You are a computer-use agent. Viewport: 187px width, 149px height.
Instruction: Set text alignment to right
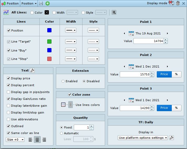[x=44, y=140]
